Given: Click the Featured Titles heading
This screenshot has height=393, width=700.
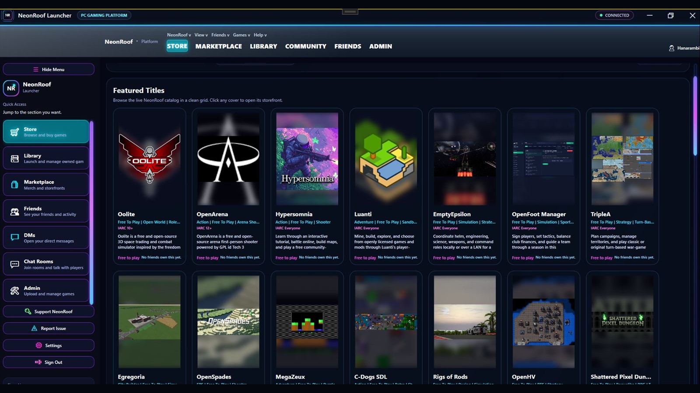Looking at the screenshot, I should point(139,90).
